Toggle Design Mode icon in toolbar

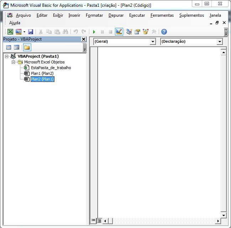pos(119,32)
